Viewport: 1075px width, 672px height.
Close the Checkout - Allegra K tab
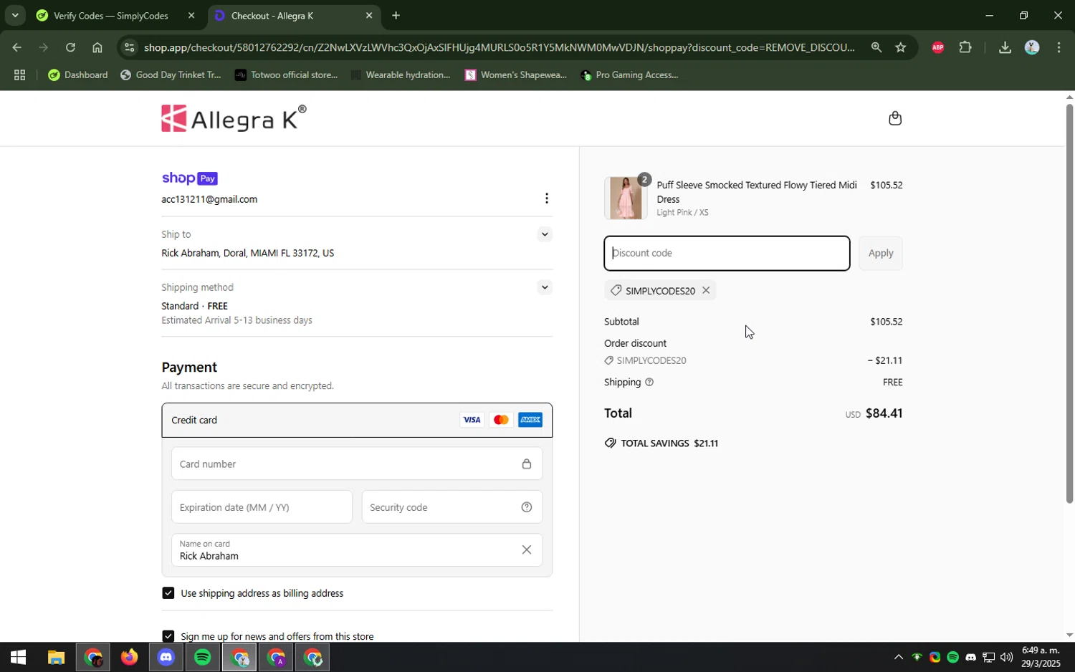[369, 16]
